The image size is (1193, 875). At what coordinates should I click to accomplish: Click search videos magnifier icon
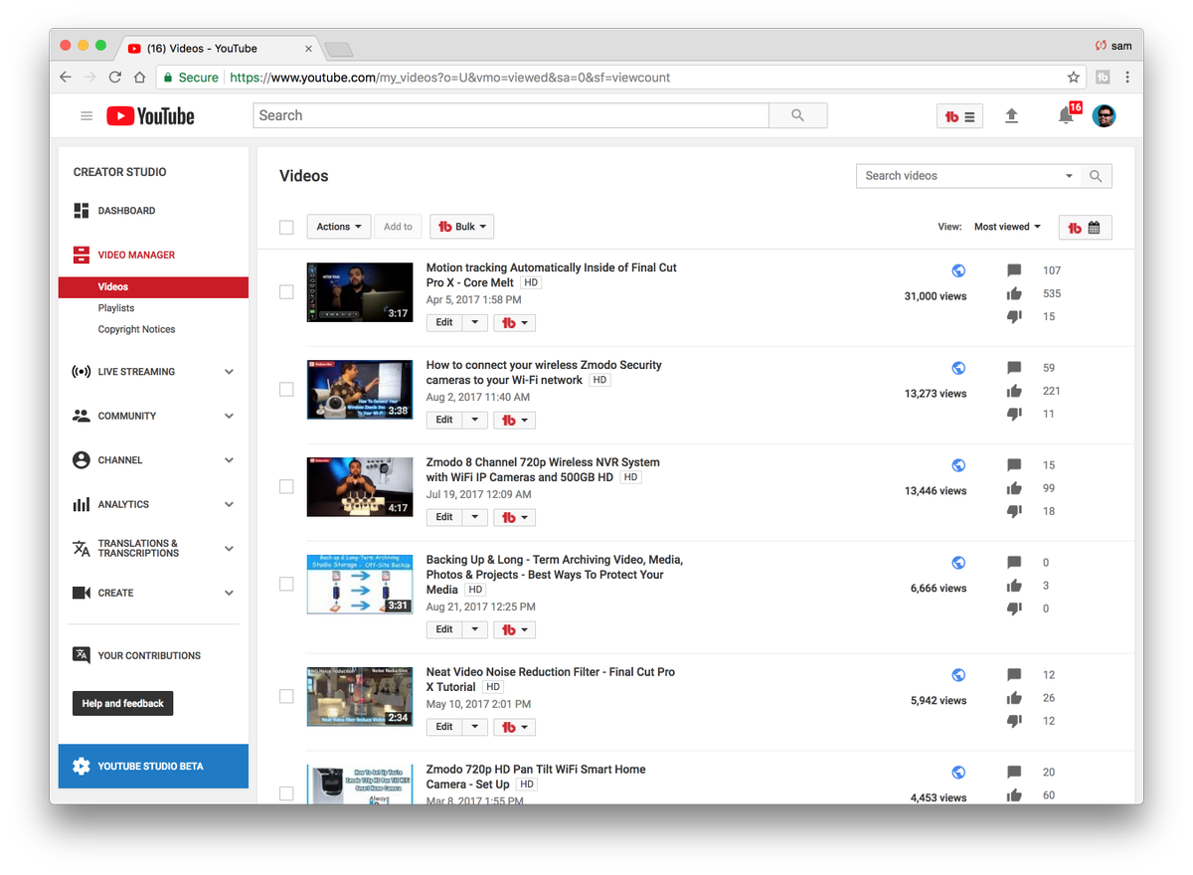(1096, 176)
